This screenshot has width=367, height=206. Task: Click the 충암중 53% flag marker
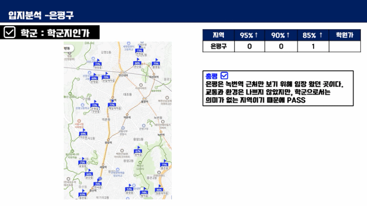[x=129, y=189]
